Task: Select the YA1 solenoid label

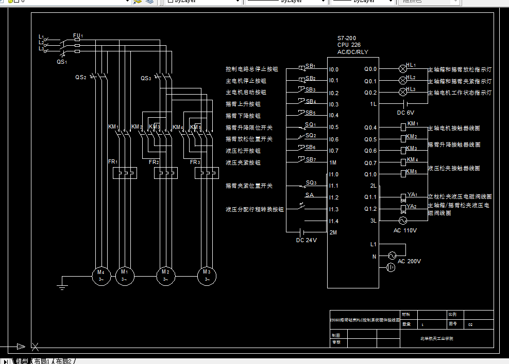Action: pos(412,194)
